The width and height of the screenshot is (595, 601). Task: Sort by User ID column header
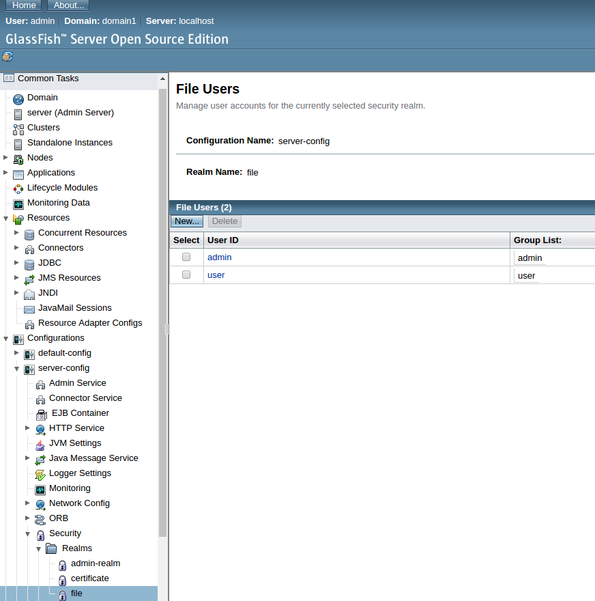coord(223,240)
